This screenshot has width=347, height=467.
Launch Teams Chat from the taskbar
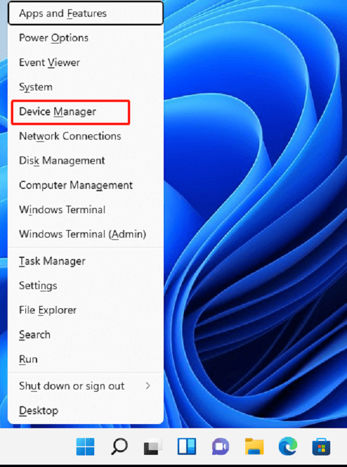220,447
